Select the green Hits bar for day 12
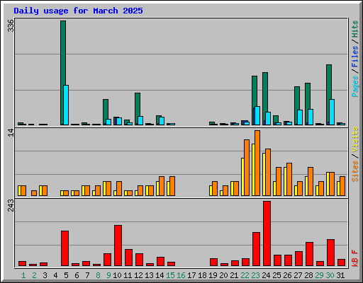The height and width of the screenshot is (283, 363). point(138,109)
